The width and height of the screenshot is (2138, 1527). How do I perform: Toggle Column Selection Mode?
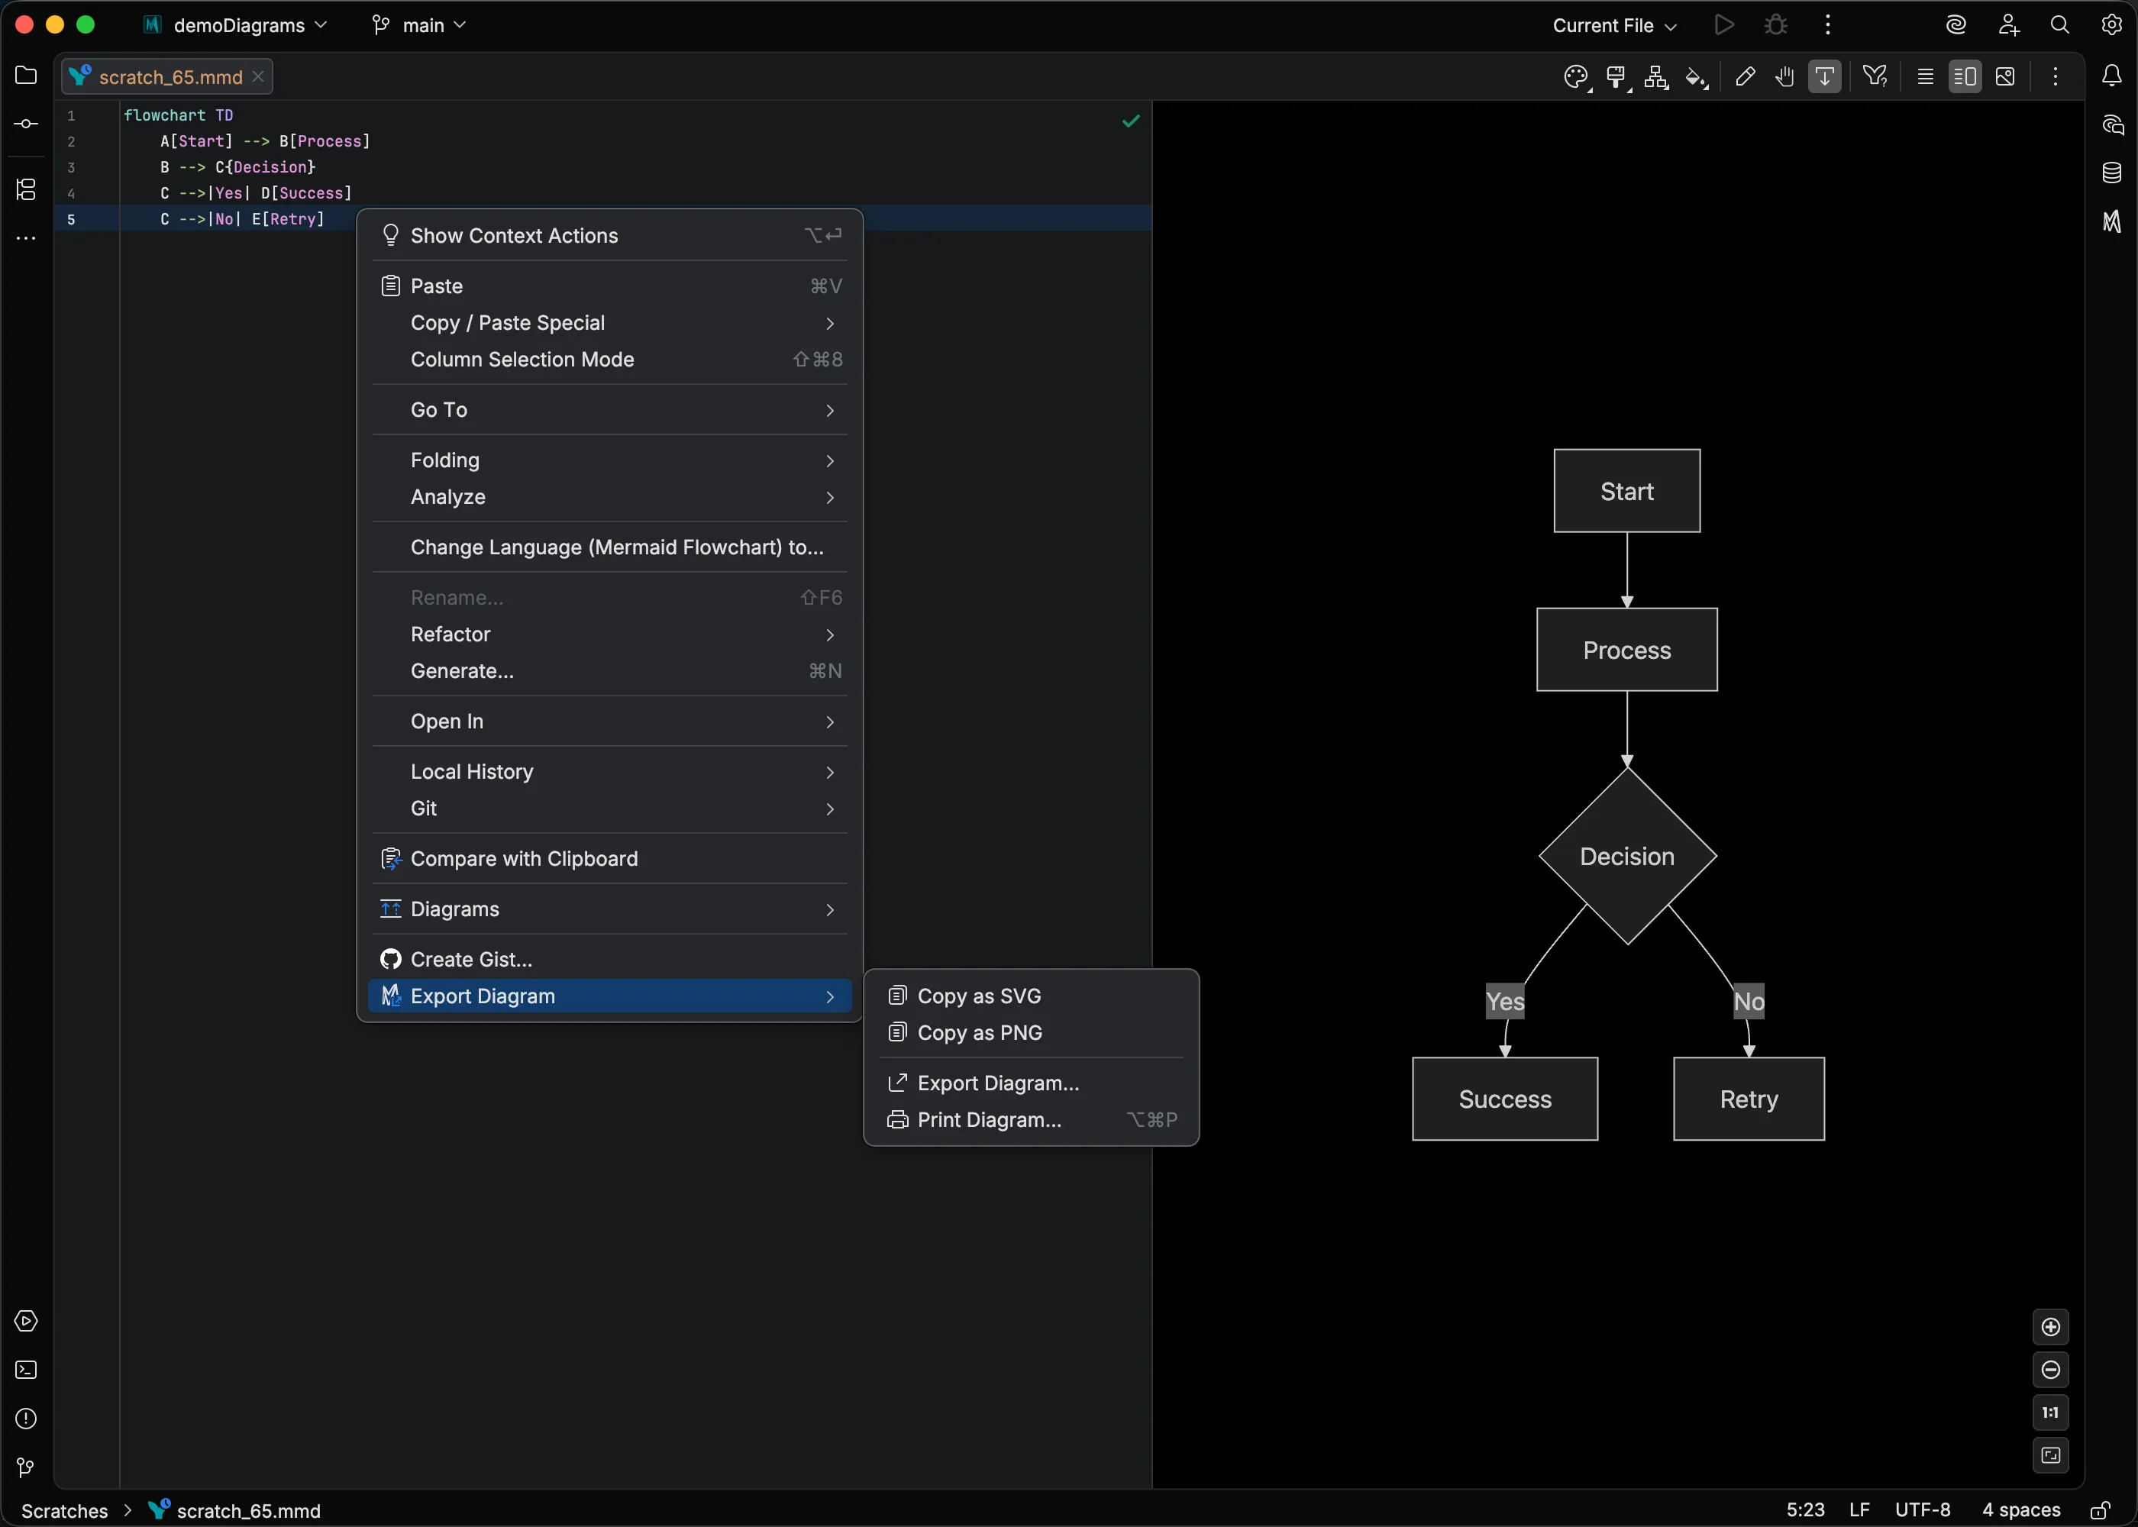(x=611, y=359)
